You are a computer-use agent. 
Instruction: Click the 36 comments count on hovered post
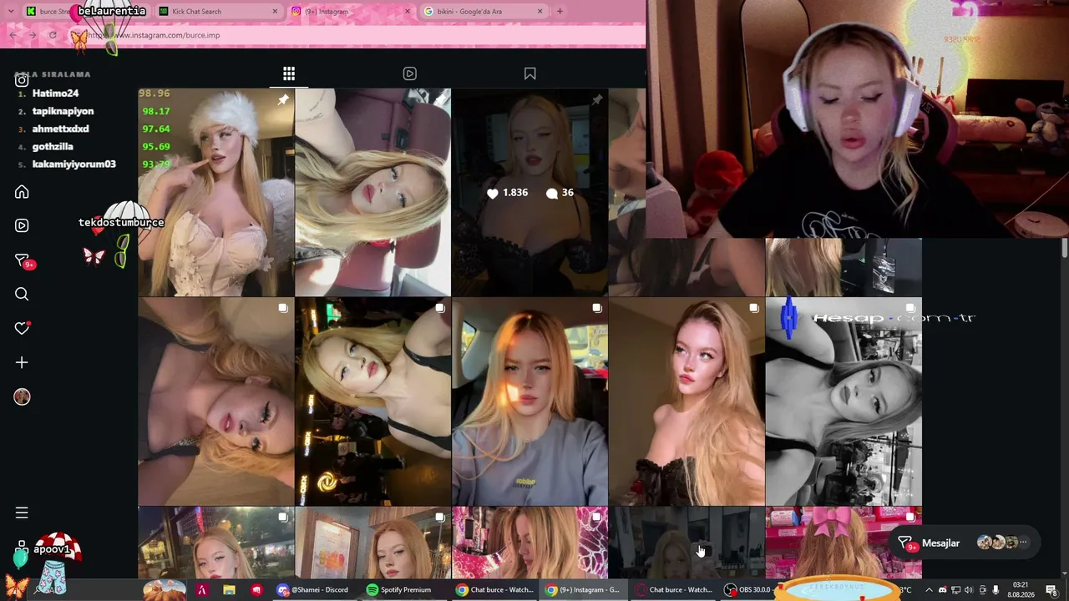560,193
